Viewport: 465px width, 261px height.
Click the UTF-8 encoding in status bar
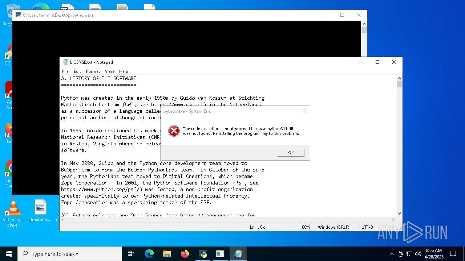[x=367, y=227]
